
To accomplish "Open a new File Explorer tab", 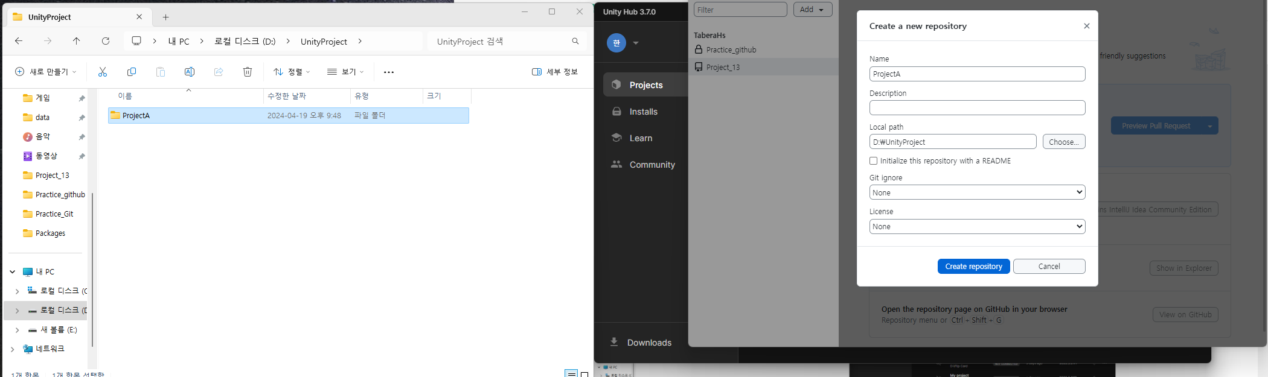I will (x=166, y=17).
